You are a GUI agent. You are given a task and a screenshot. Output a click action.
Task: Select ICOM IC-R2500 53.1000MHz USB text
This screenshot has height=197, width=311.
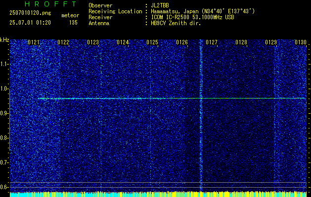click(192, 17)
